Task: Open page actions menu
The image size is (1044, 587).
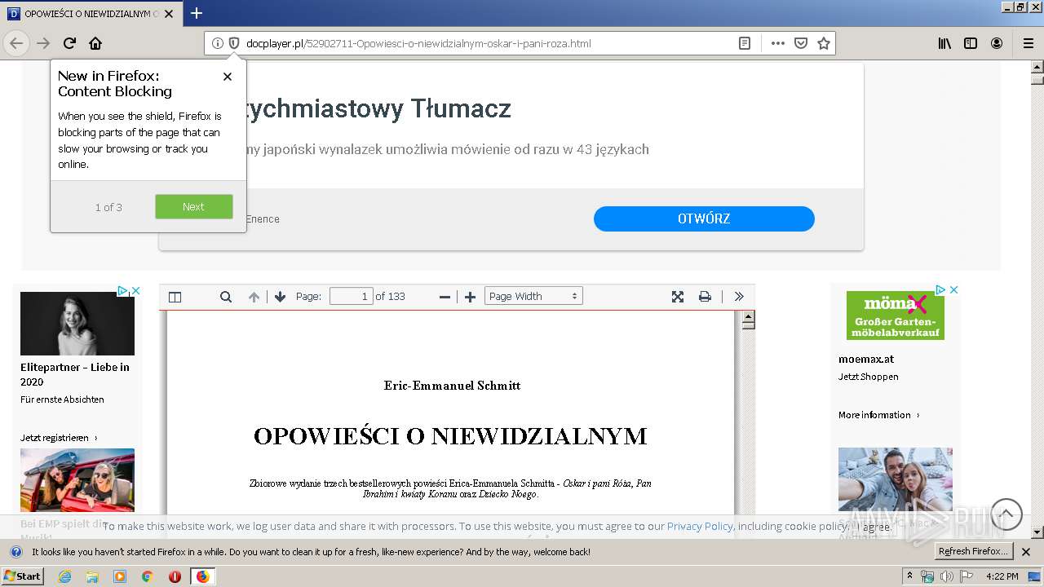Action: 778,43
